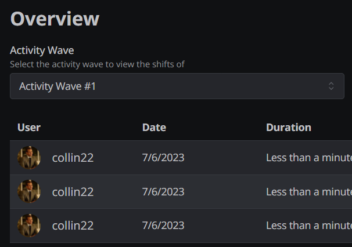Click the 7/6/2023 date in the first row

pos(163,157)
